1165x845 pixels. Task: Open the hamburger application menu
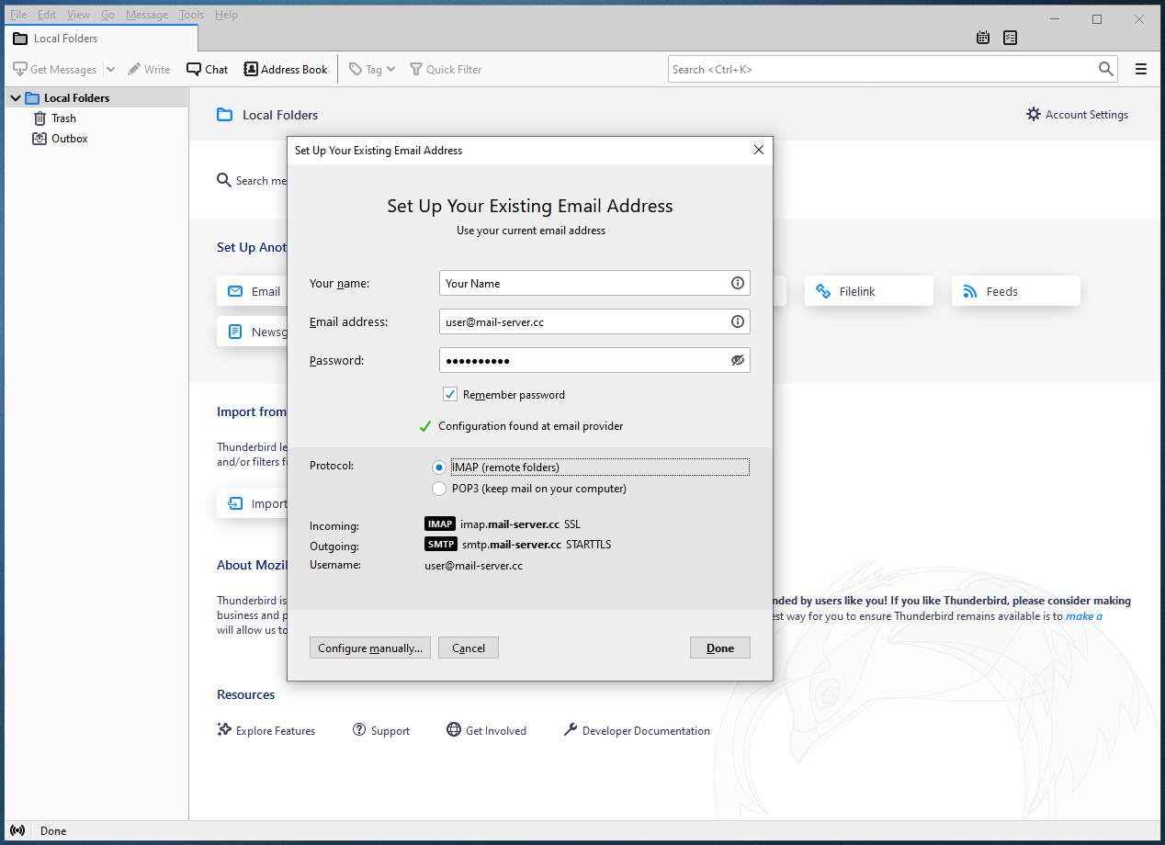(1141, 69)
